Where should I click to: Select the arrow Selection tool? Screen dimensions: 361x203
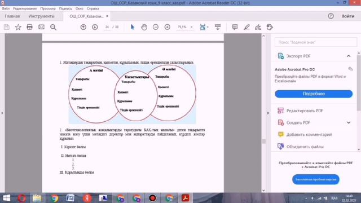tap(133, 27)
